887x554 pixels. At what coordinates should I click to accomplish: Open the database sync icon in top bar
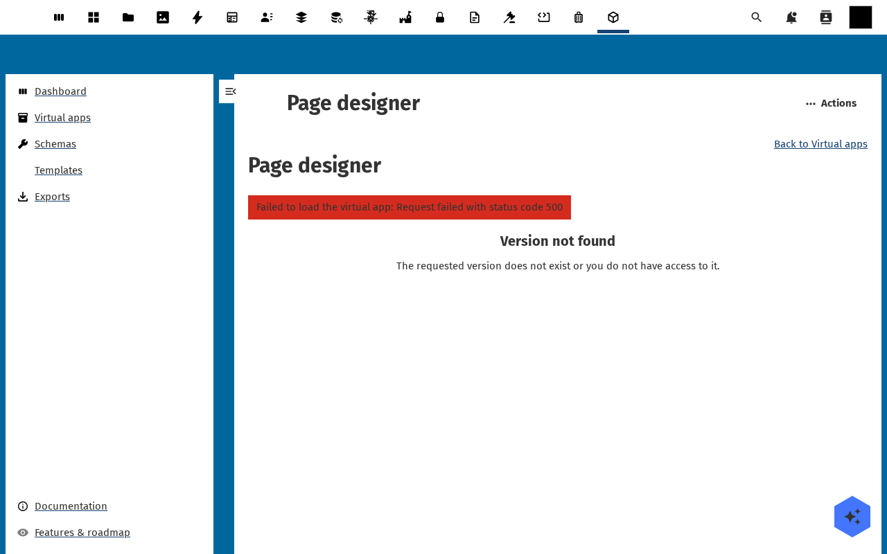(336, 17)
